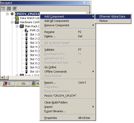Choose Add All Components
The height and width of the screenshot is (123, 134).
point(67,21)
